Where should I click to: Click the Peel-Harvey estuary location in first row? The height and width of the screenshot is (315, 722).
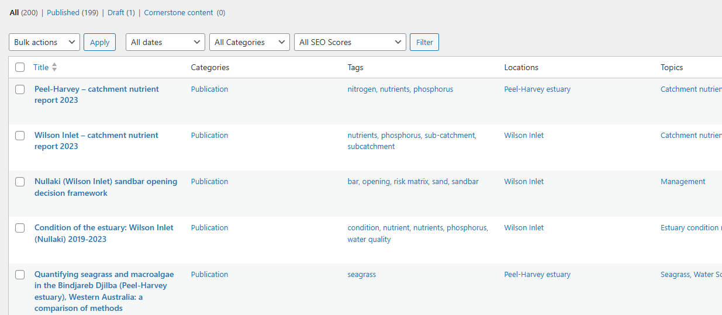click(x=537, y=89)
